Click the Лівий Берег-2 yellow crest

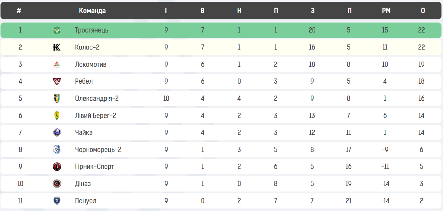click(57, 116)
